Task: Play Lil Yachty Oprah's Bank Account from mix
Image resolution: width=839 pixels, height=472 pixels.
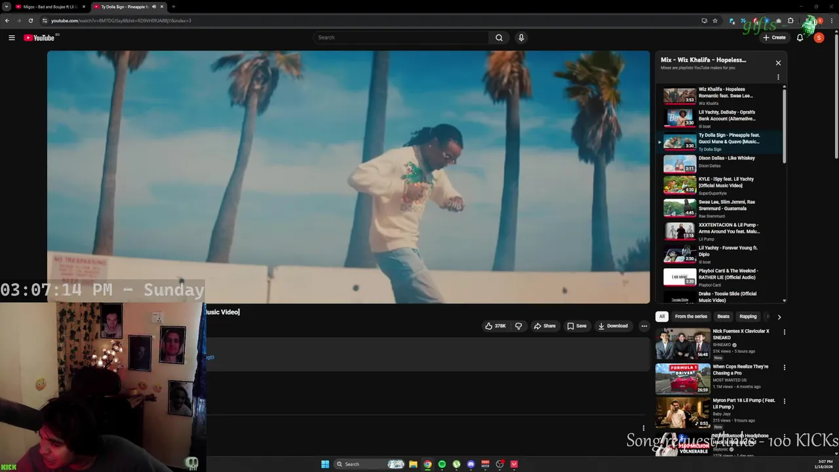Action: [x=720, y=119]
